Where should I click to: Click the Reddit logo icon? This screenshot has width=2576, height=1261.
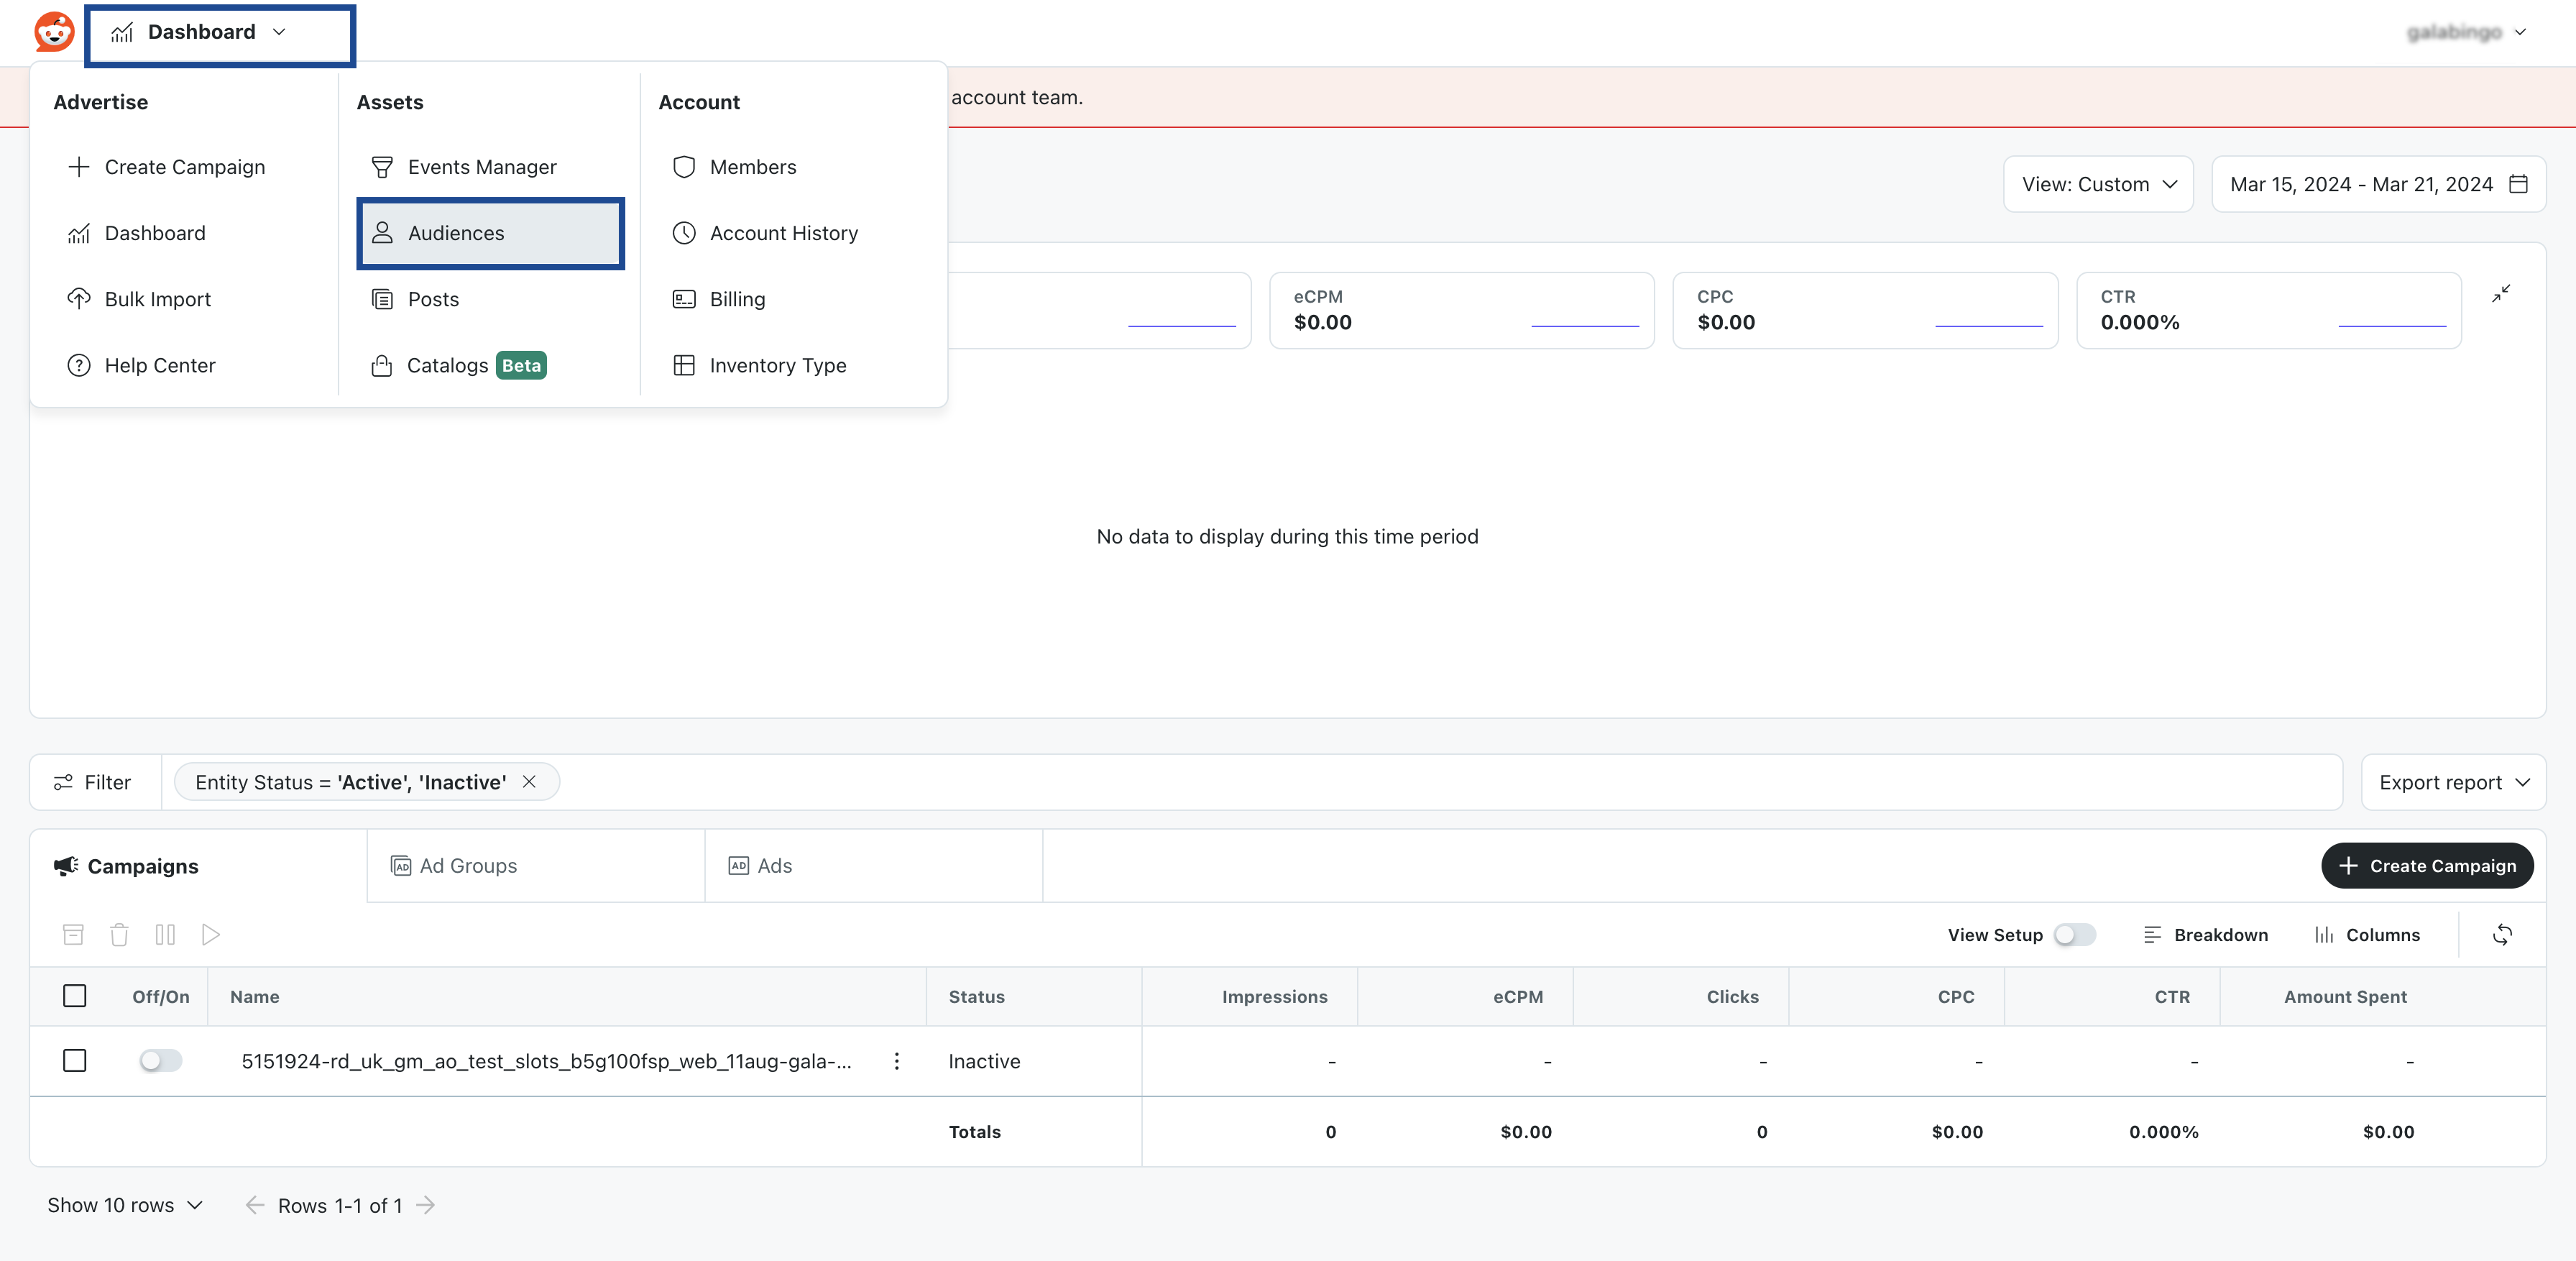tap(54, 32)
